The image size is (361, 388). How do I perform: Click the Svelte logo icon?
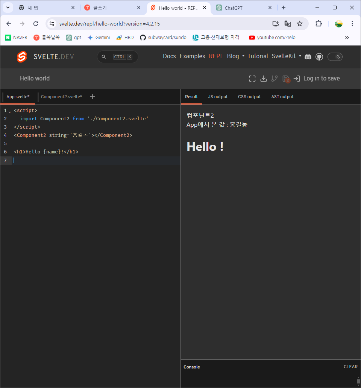click(x=22, y=57)
